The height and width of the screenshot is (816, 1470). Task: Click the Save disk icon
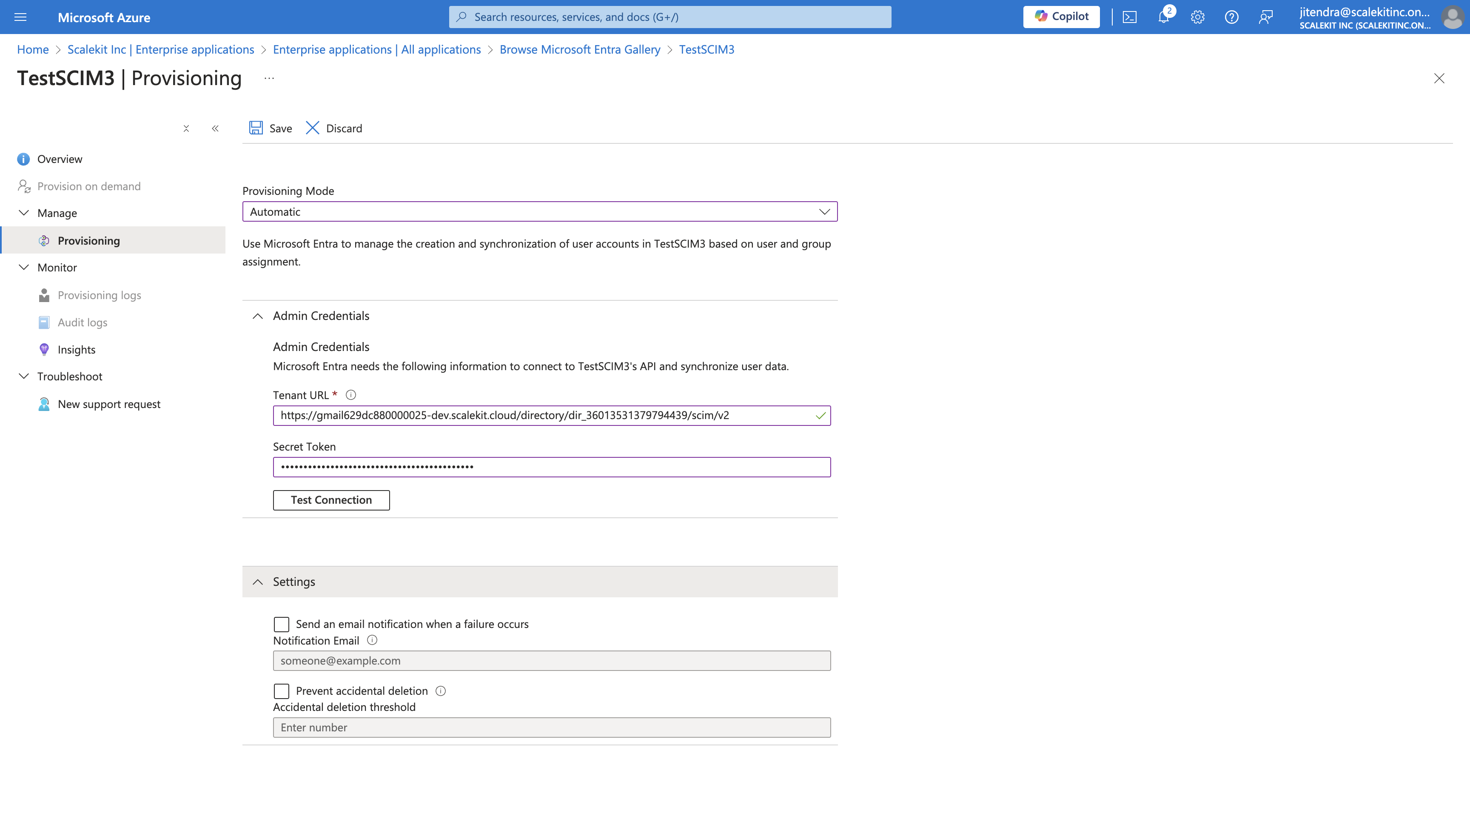[256, 128]
